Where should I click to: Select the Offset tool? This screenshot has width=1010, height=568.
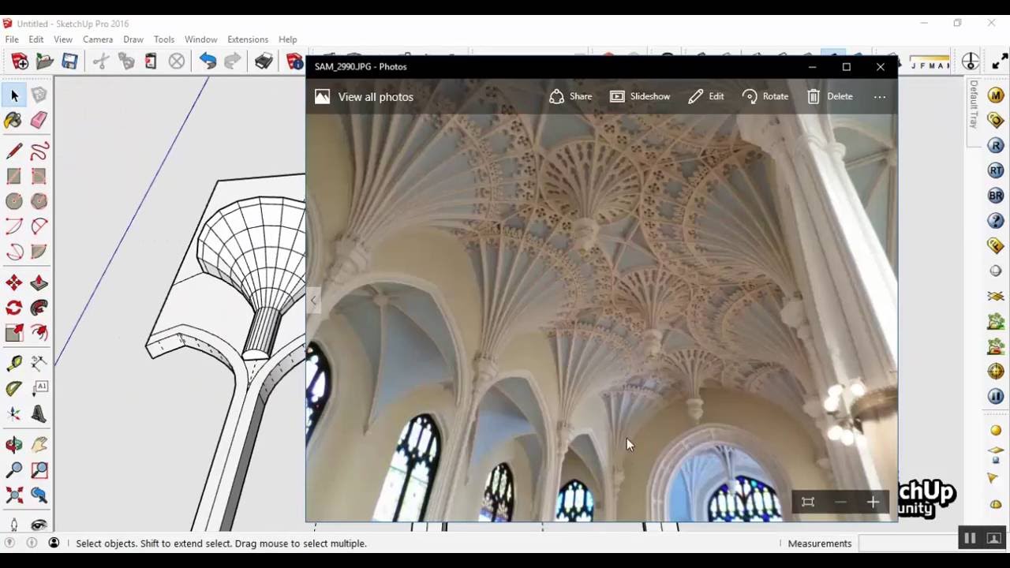tap(39, 334)
